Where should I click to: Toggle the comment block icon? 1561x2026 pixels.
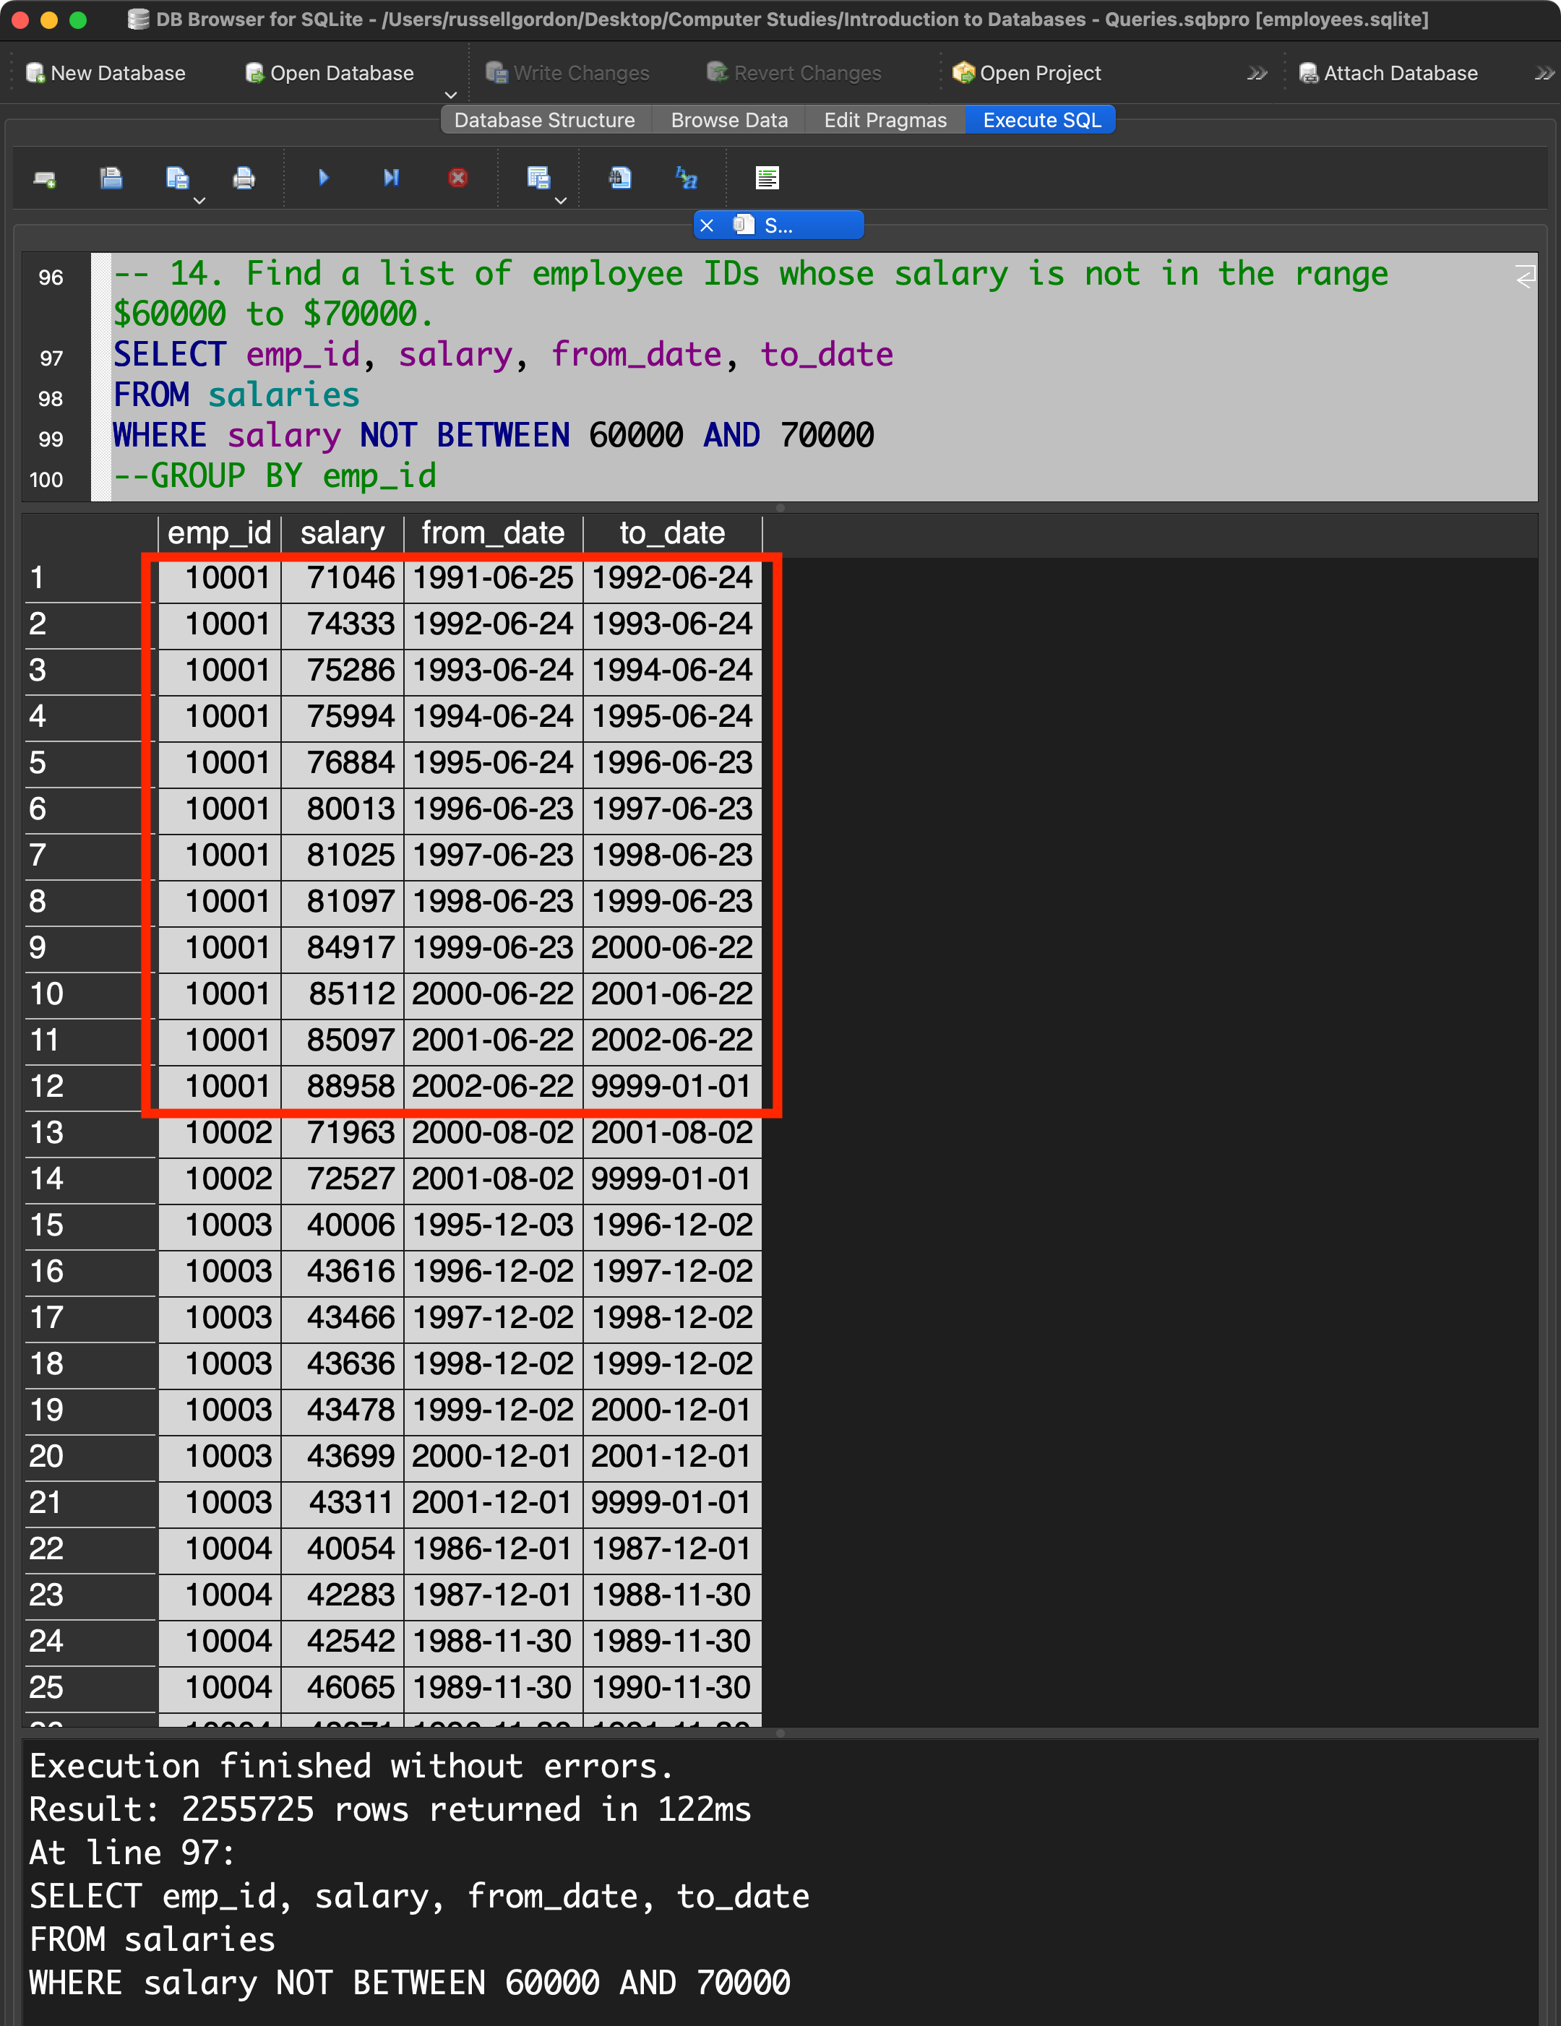tap(767, 178)
